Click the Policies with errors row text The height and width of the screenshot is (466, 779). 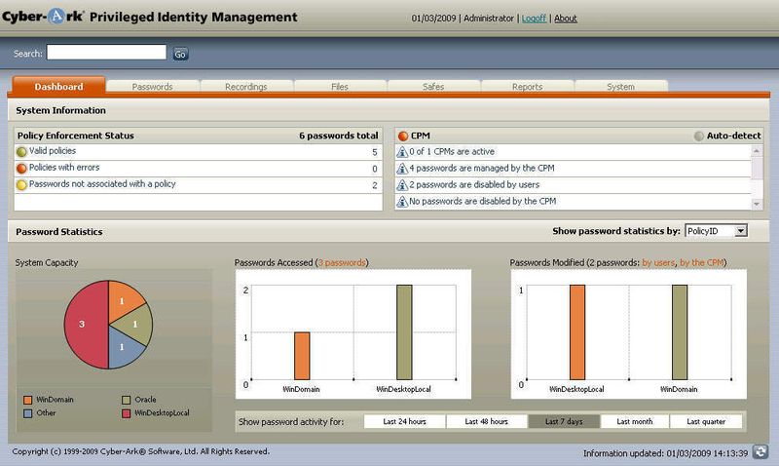[64, 168]
